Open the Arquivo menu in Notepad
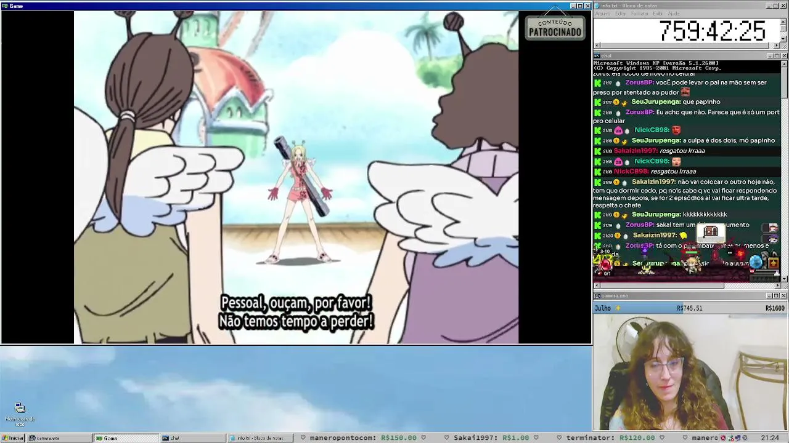 pyautogui.click(x=602, y=14)
